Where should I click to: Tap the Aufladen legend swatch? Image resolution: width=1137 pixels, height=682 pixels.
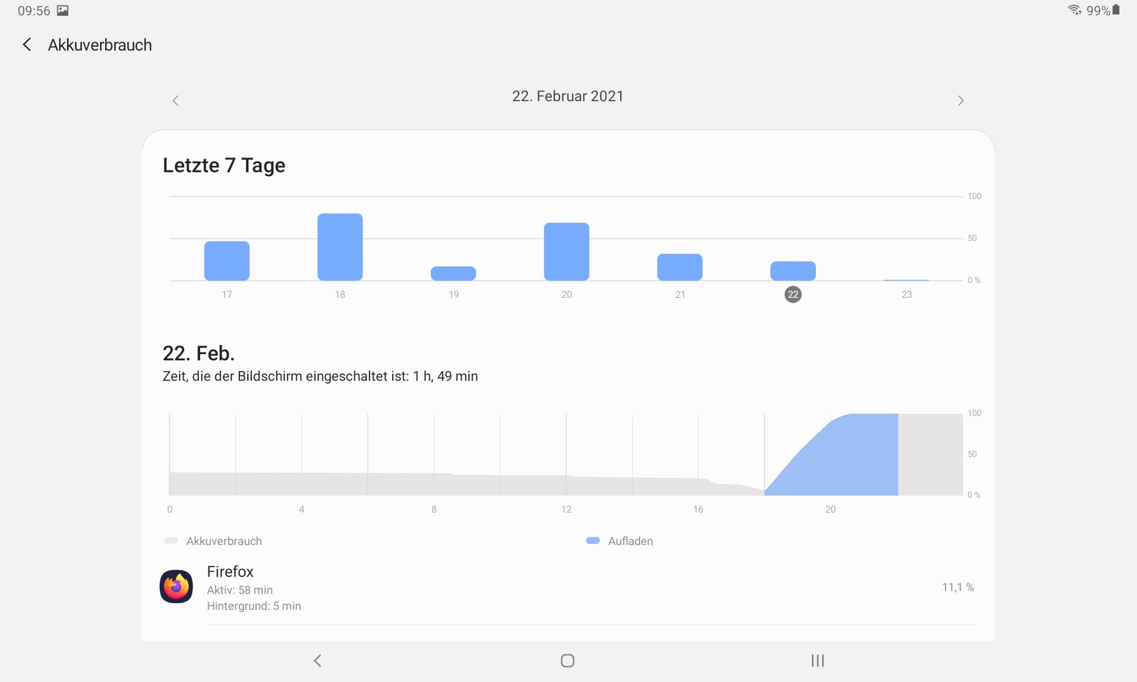(593, 541)
